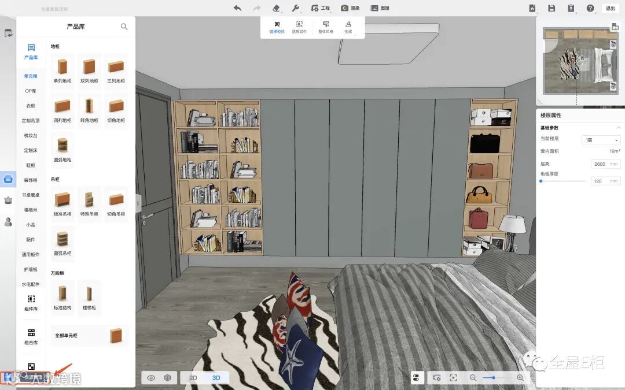625x390 pixels.
Task: Search the product library with magnifier icon
Action: (124, 27)
